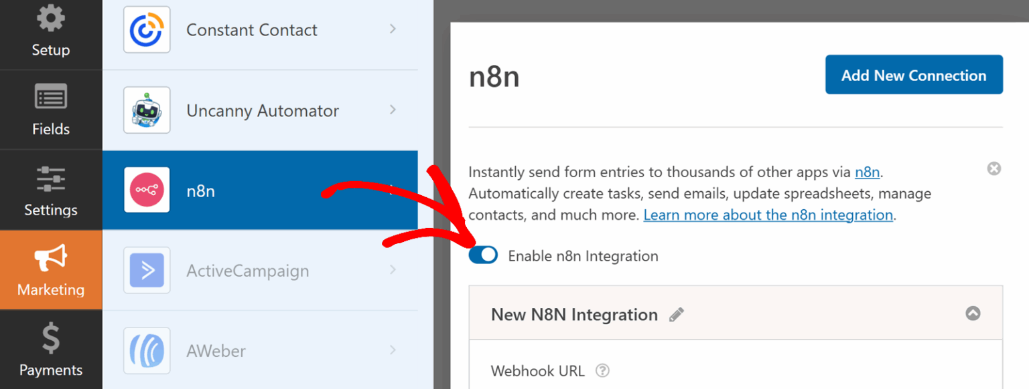Expand the Constant Contact integration

click(x=393, y=29)
